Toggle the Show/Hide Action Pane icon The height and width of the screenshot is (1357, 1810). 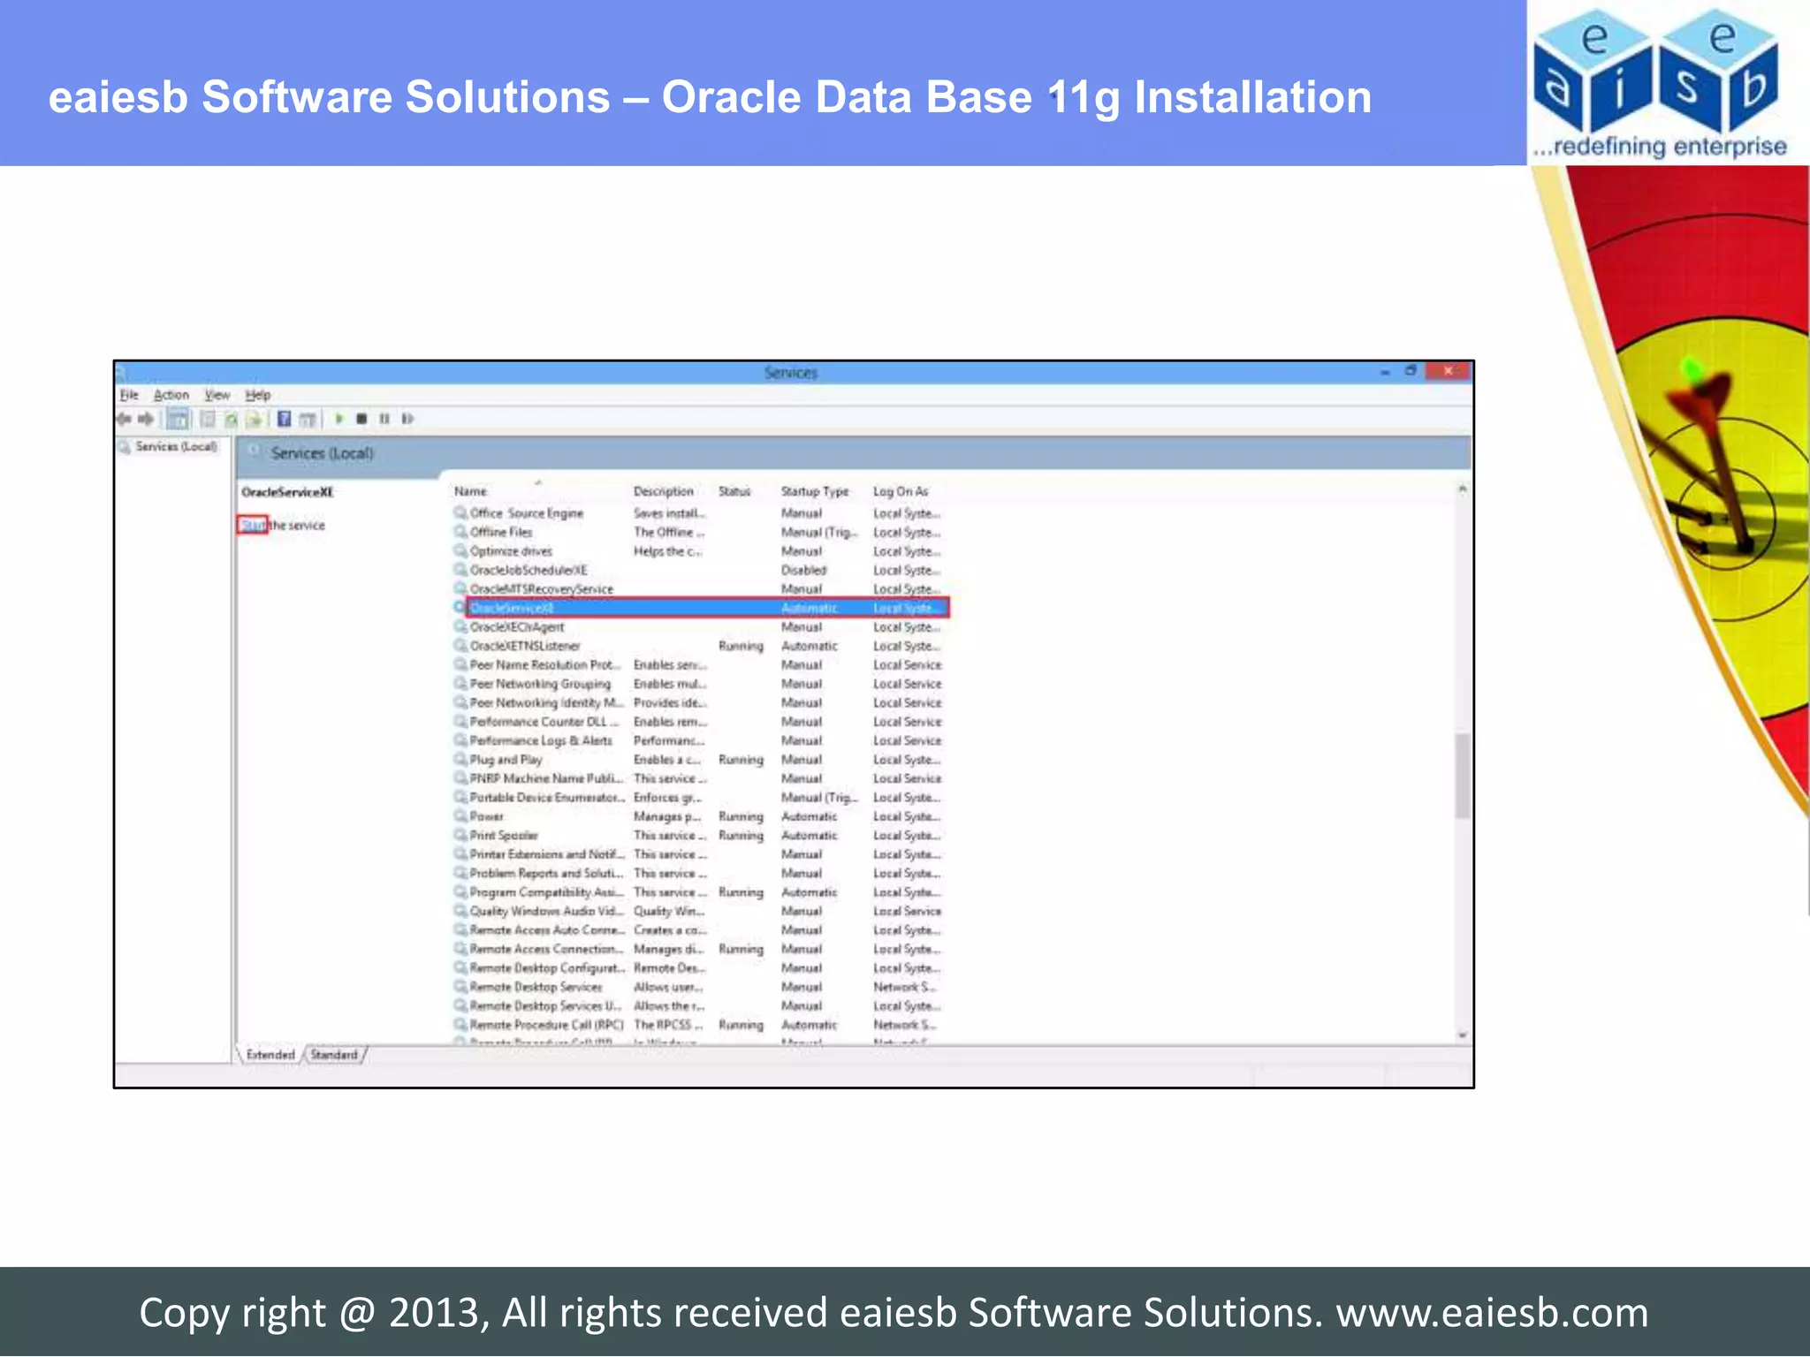click(x=307, y=419)
